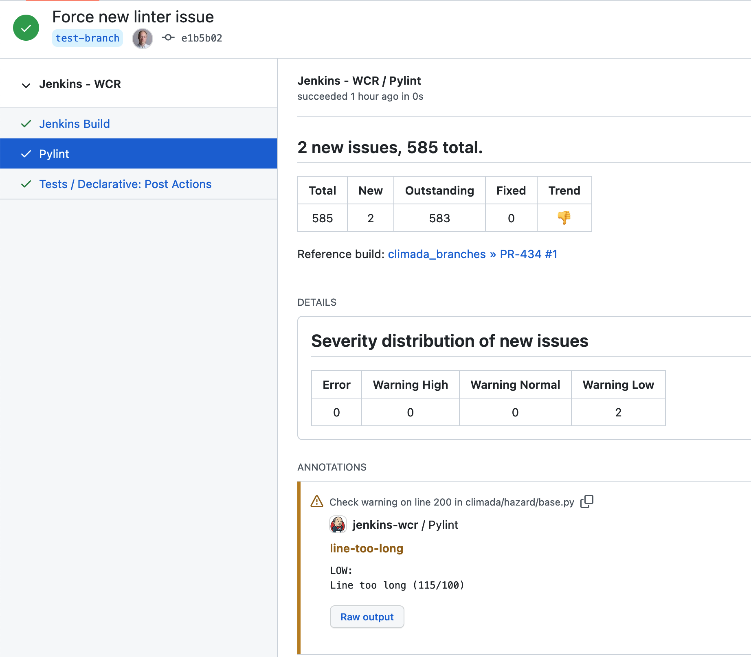The image size is (751, 657).
Task: Click the test-branch label
Action: click(x=87, y=38)
